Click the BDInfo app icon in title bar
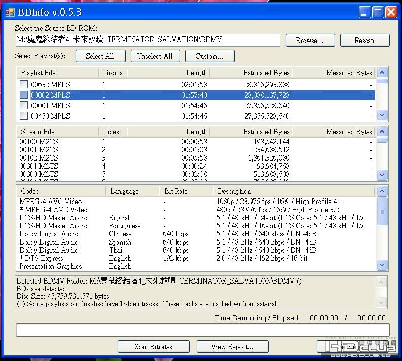This screenshot has height=361, width=402. coord(10,12)
